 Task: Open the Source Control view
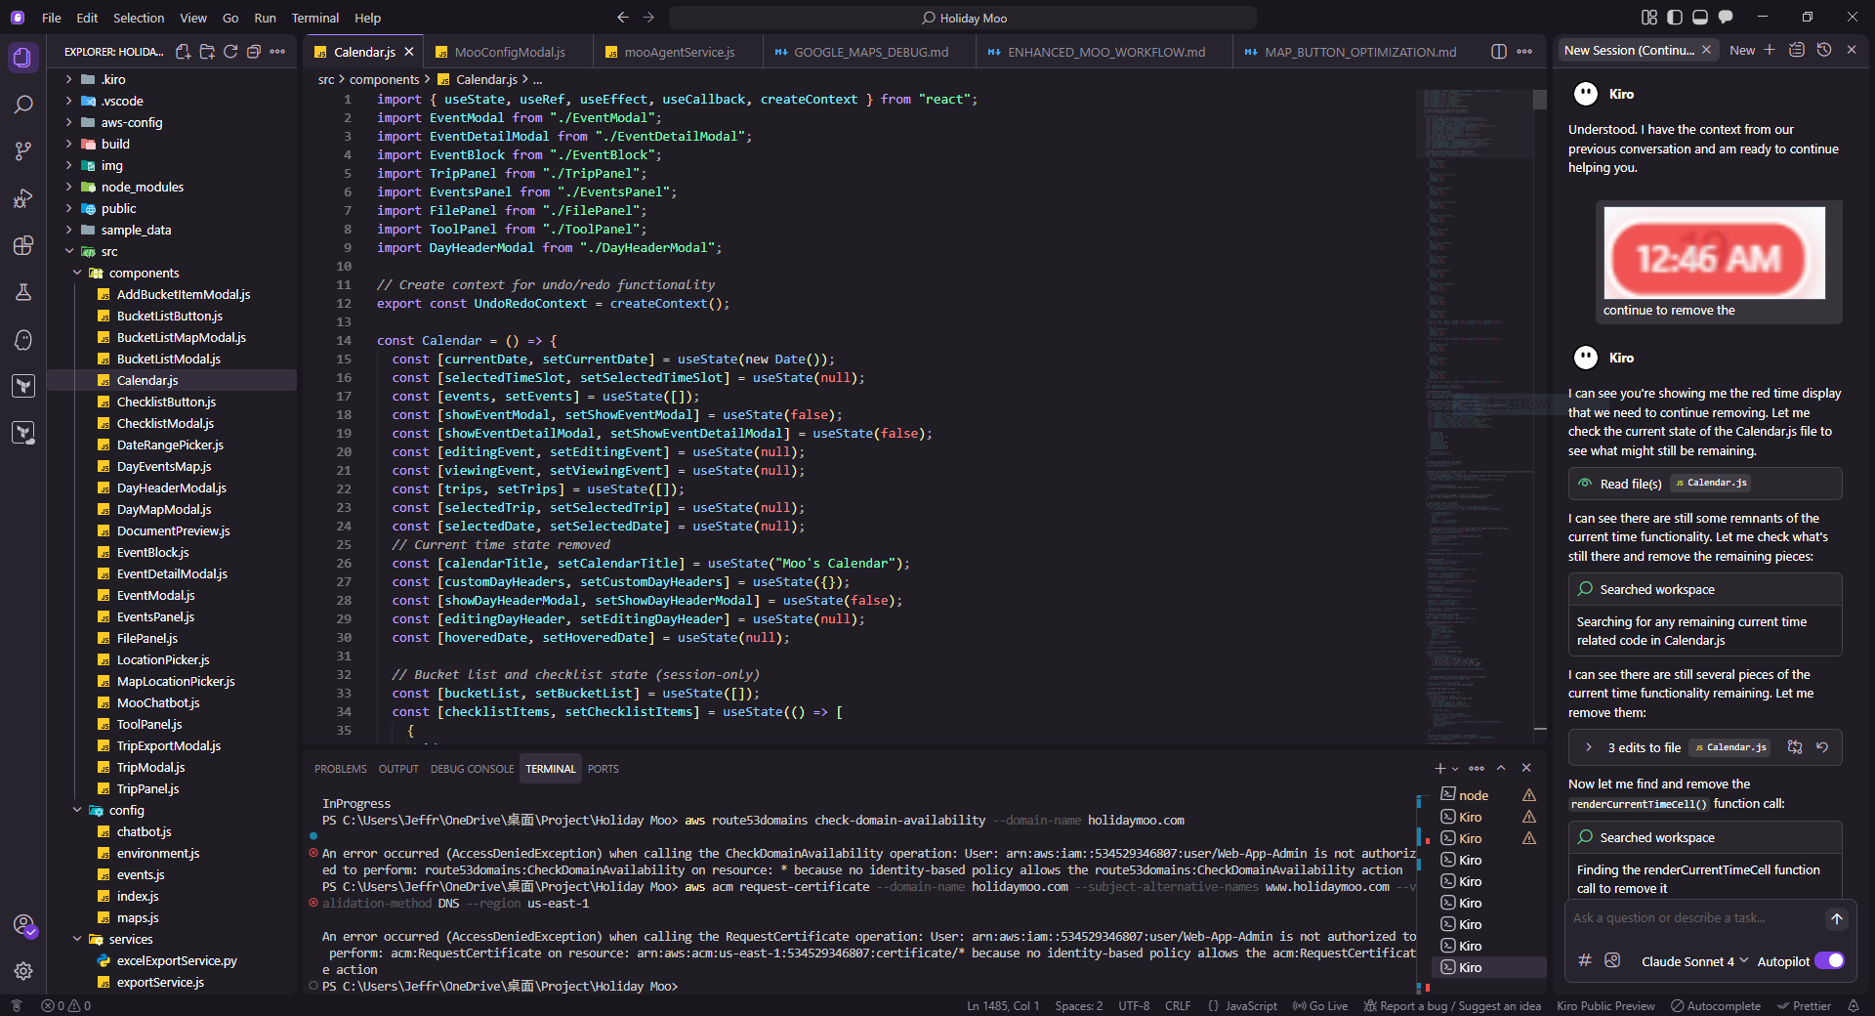point(23,151)
